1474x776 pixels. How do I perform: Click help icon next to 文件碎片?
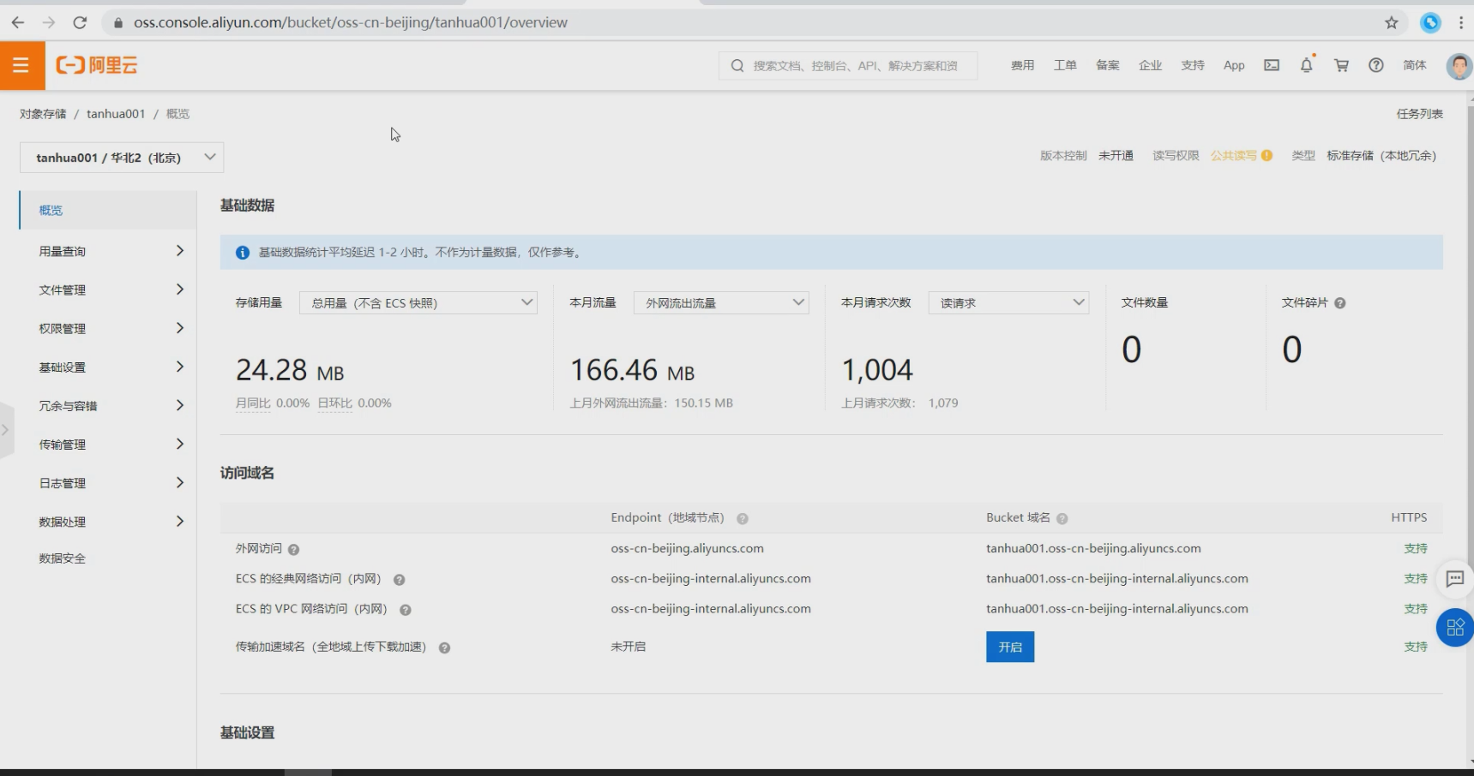pos(1340,303)
